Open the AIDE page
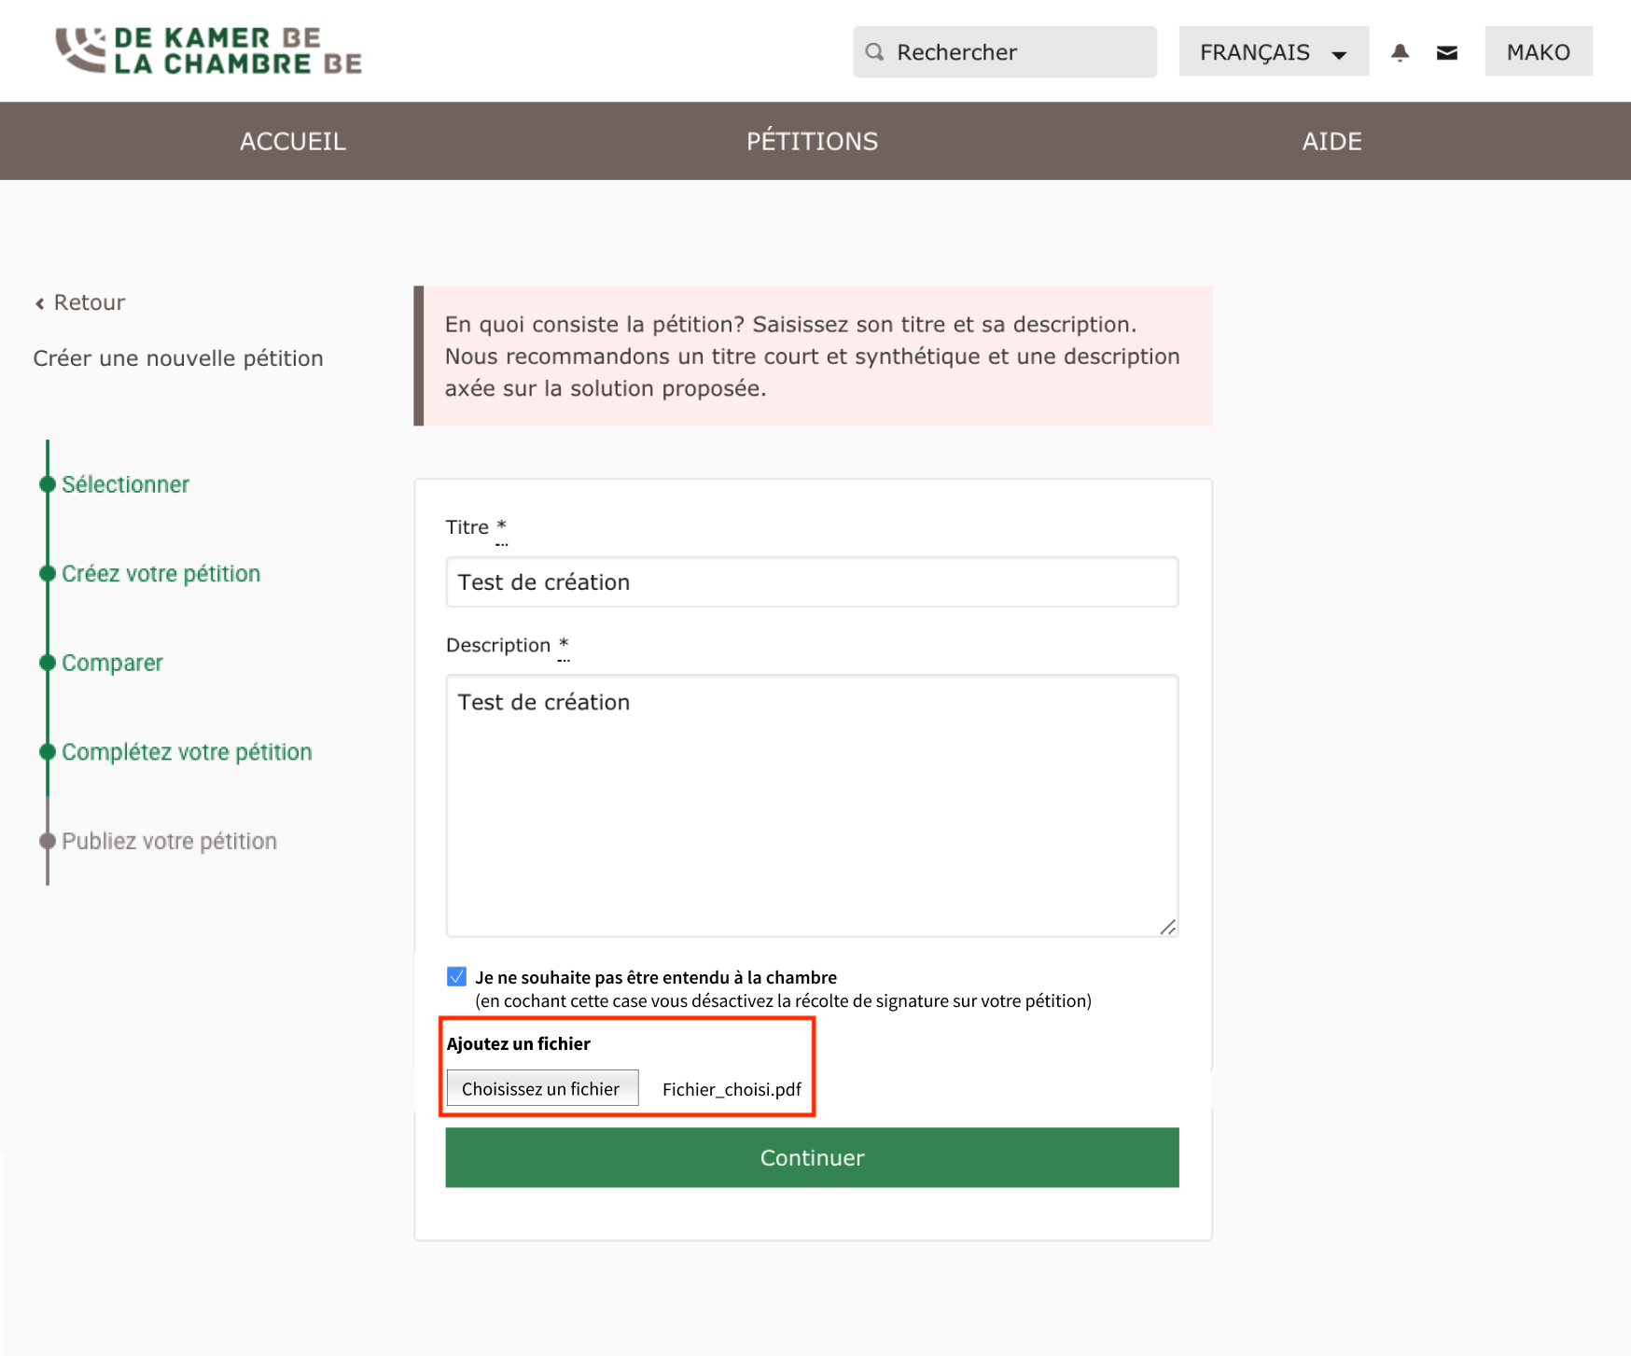Viewport: 1631px width, 1356px height. (x=1332, y=141)
